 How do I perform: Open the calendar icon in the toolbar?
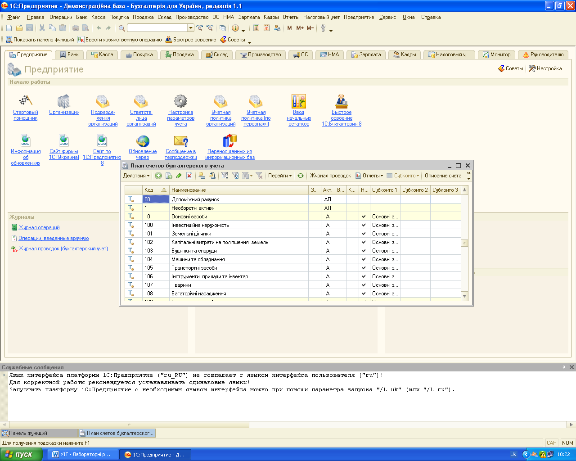coord(266,28)
